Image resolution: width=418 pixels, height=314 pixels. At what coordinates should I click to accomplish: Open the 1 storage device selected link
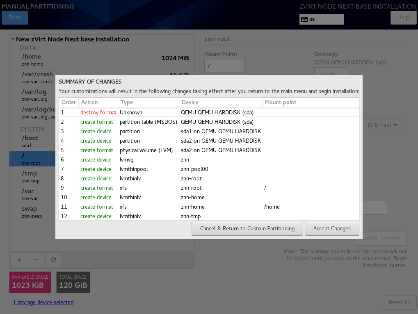click(43, 302)
